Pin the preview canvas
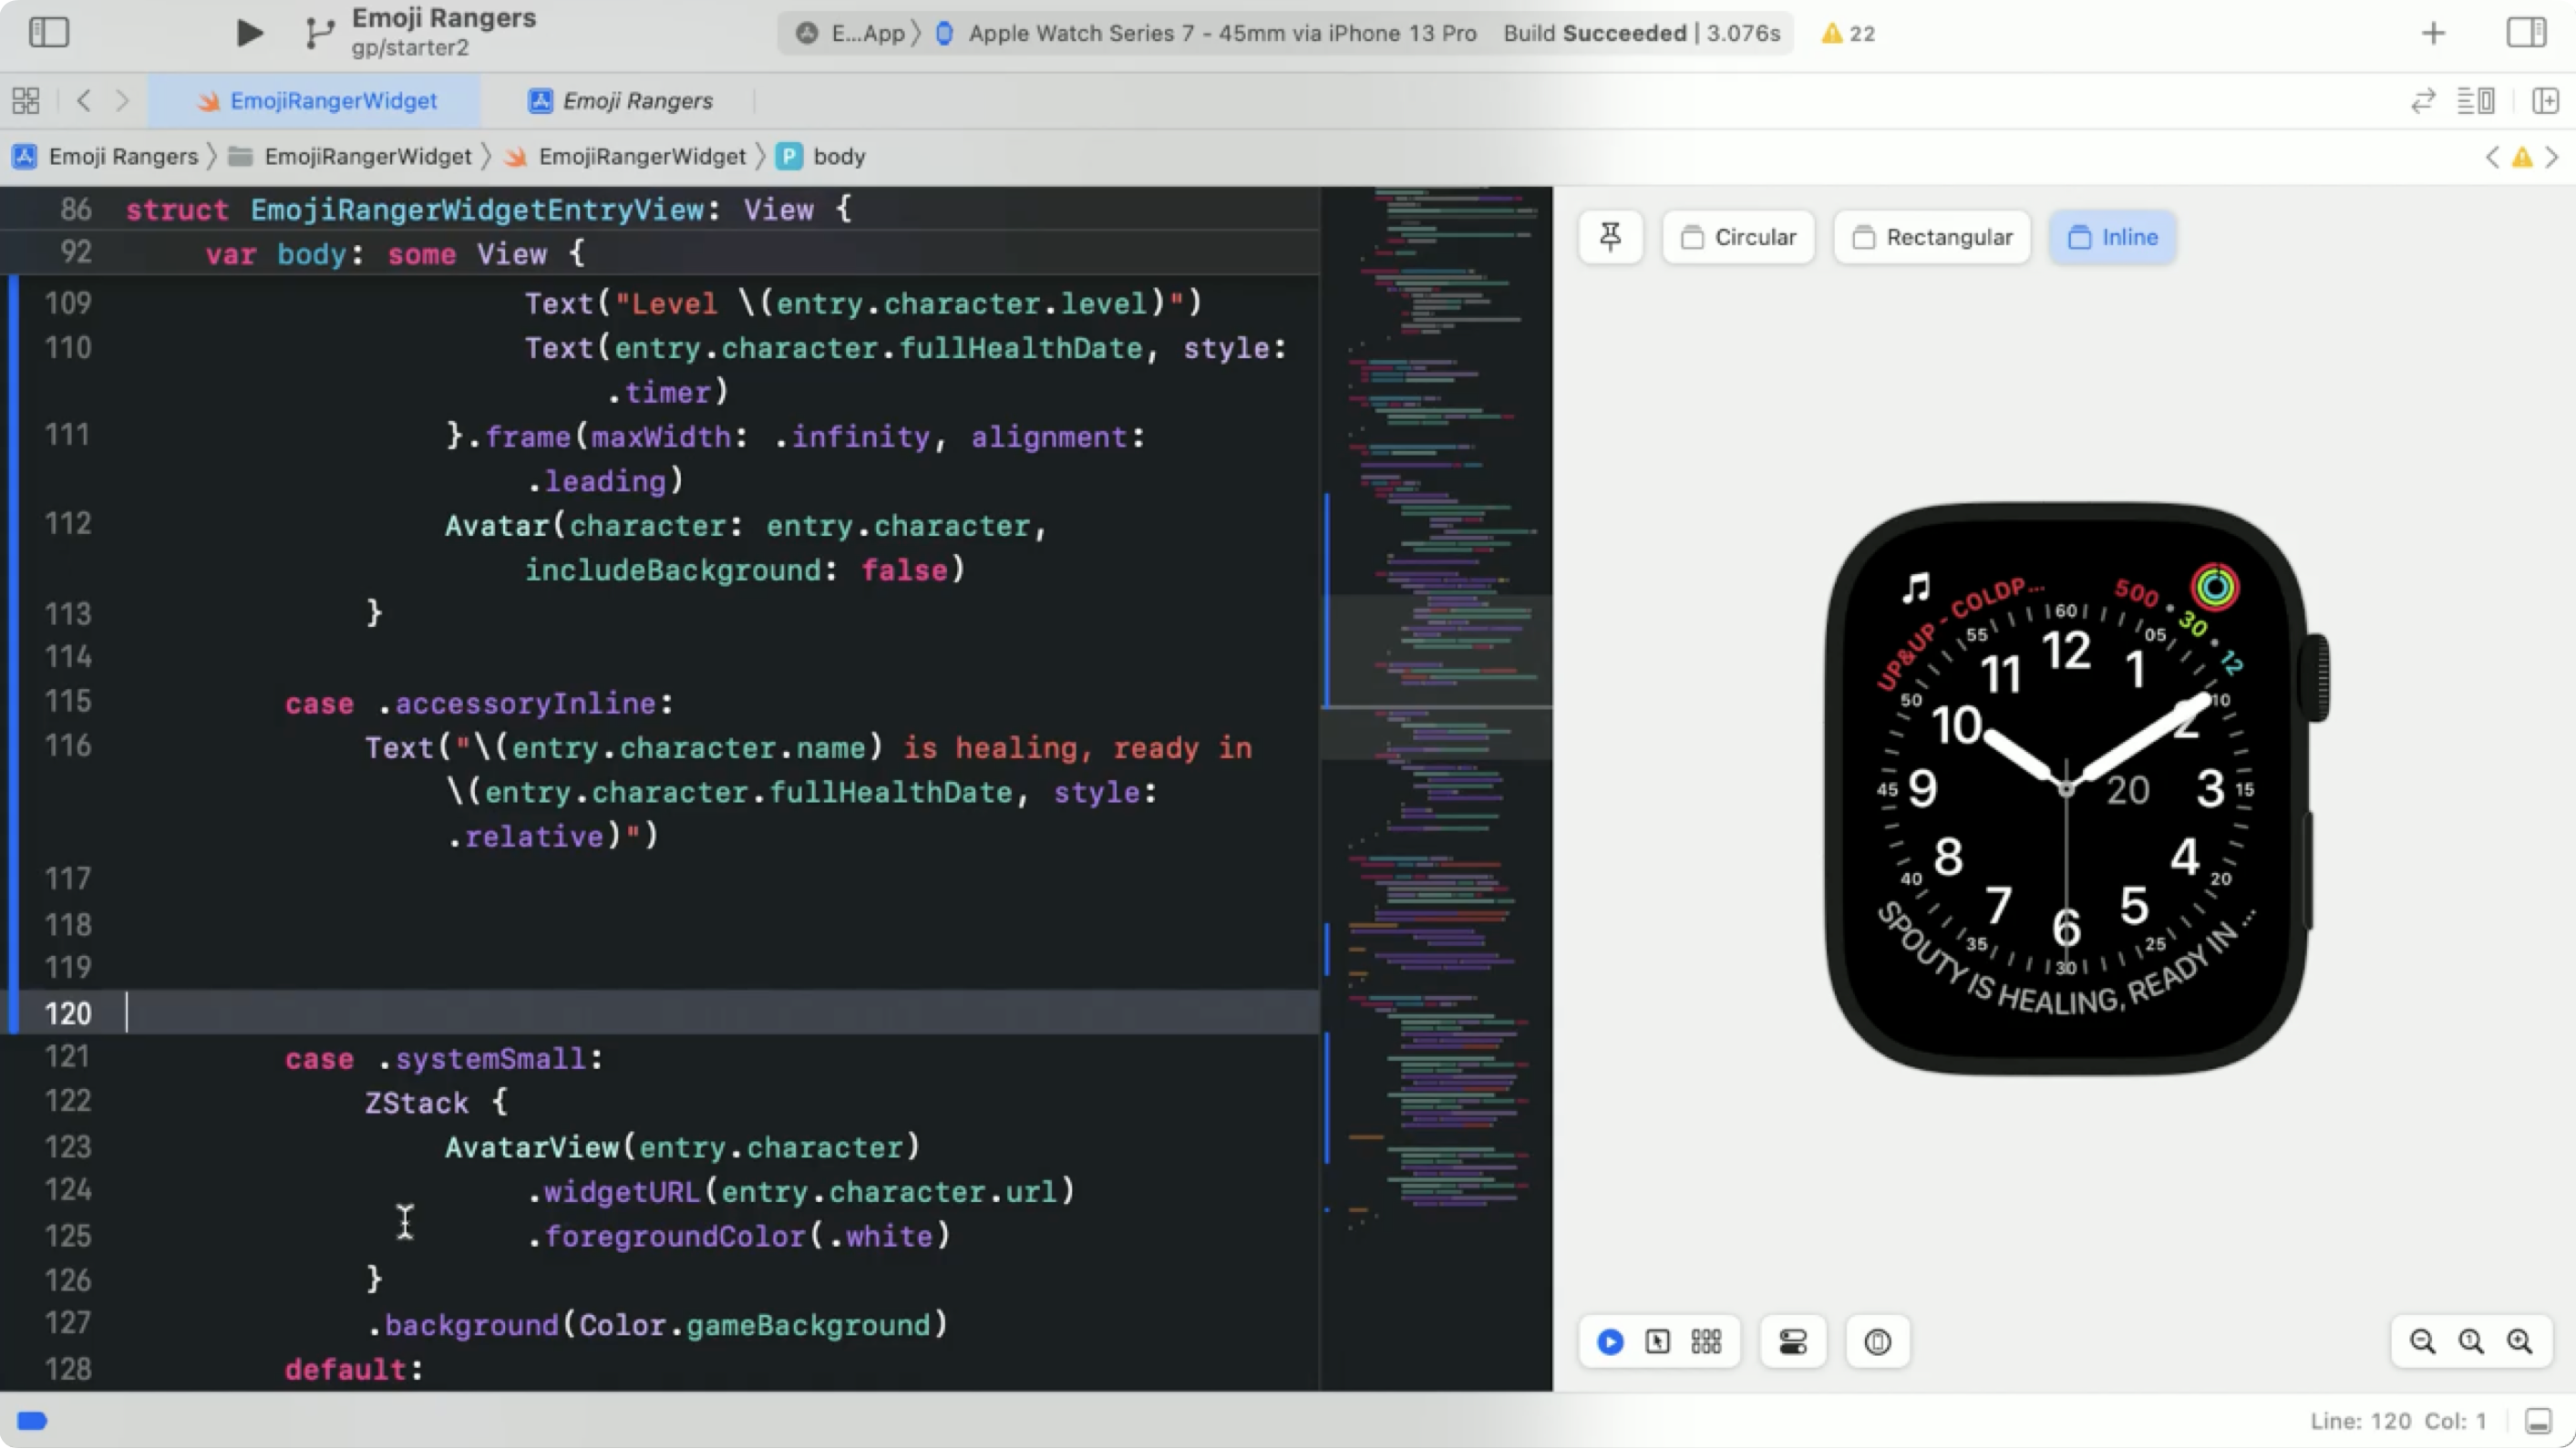Image resolution: width=2576 pixels, height=1449 pixels. [1610, 237]
